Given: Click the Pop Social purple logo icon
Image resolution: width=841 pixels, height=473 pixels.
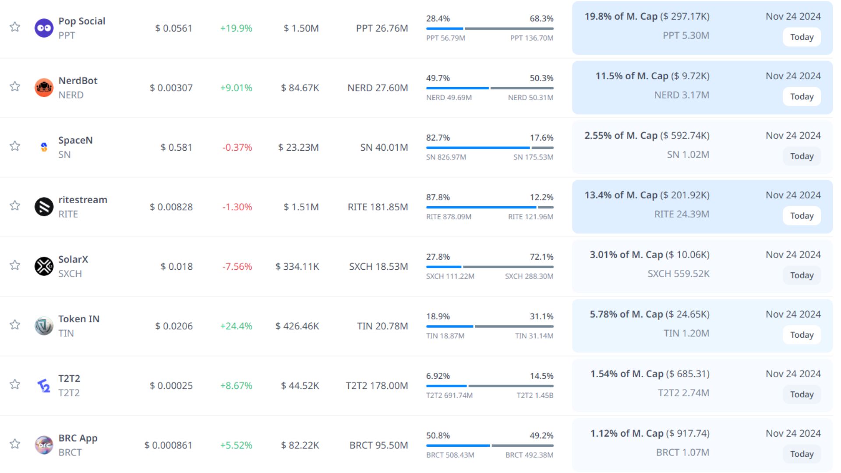Looking at the screenshot, I should pyautogui.click(x=44, y=28).
